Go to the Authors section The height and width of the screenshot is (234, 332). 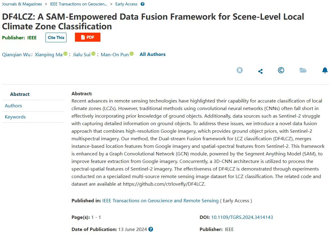coord(13,106)
